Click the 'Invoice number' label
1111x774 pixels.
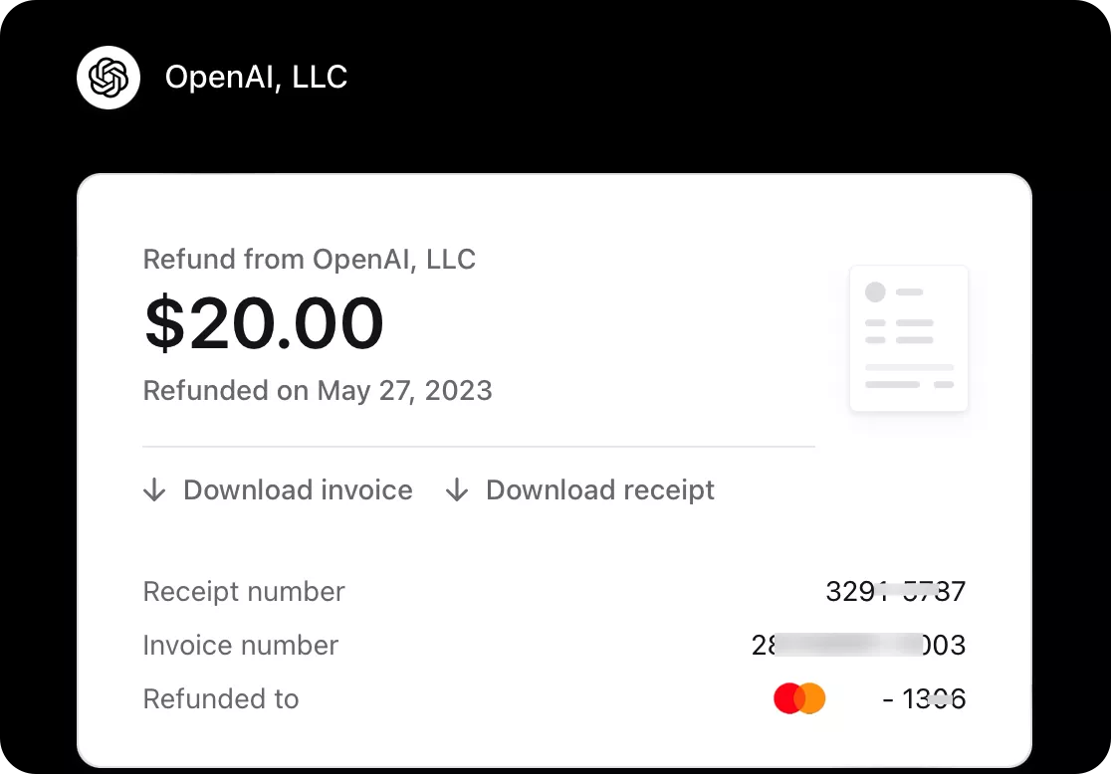241,645
